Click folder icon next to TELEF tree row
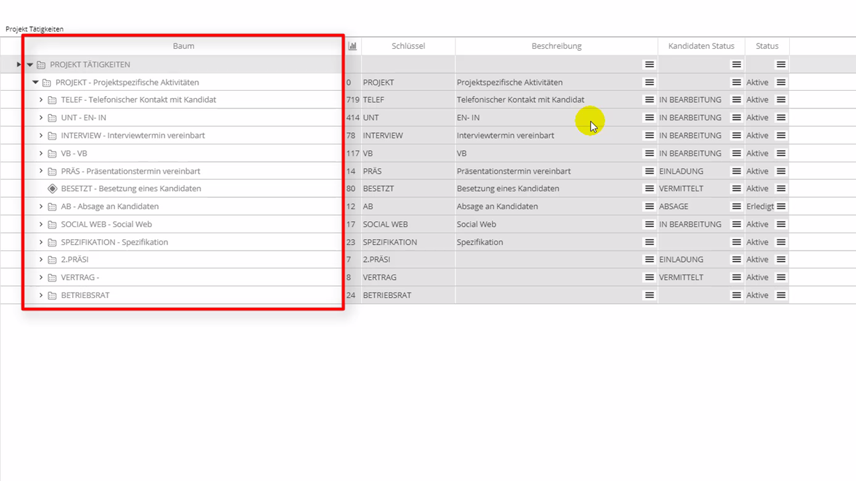 tap(52, 100)
